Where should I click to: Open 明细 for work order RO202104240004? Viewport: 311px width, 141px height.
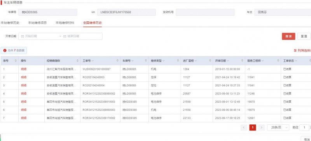(24, 86)
